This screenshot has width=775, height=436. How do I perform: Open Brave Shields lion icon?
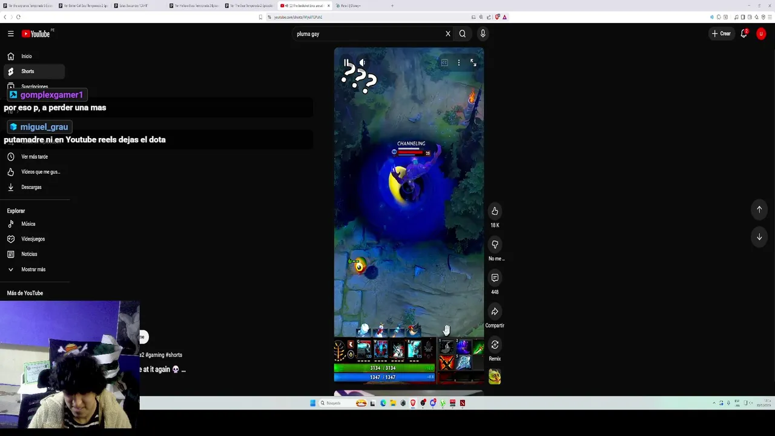point(497,17)
